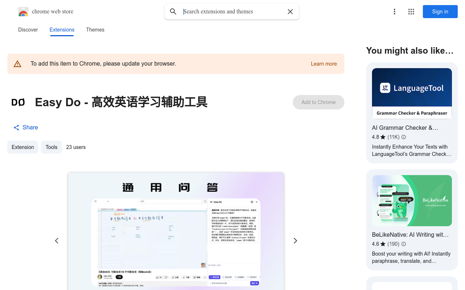Switch to the Themes tab
This screenshot has height=290, width=465.
click(x=95, y=30)
